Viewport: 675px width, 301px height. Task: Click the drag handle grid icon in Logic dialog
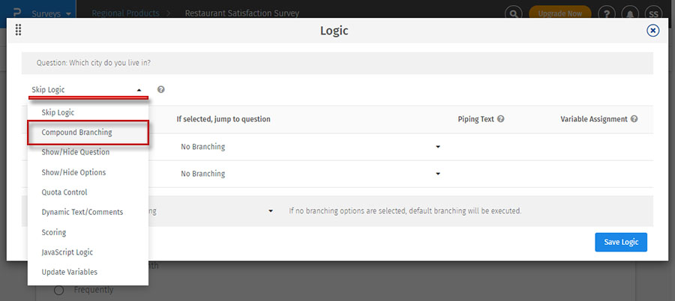18,31
